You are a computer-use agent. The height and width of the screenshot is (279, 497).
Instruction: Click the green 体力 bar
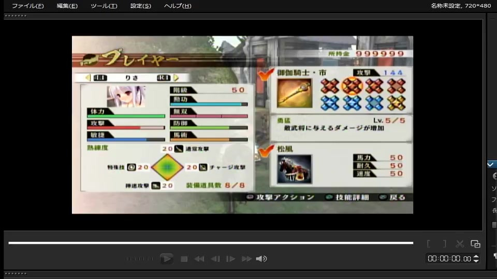point(126,116)
